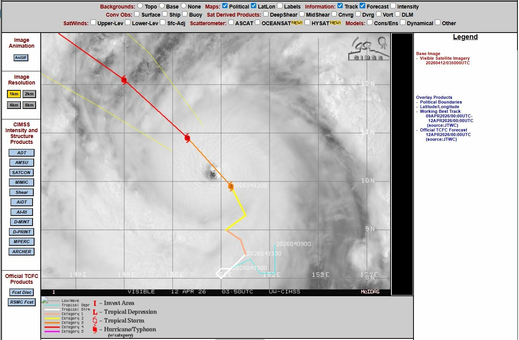Check the Ship observations checkbox
Screen dimensions: 519x340
click(x=165, y=14)
